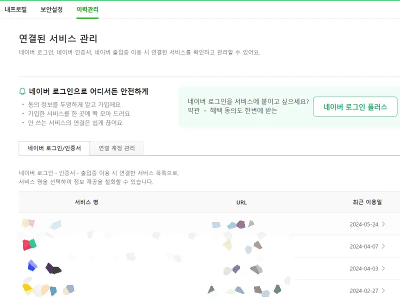Click the 이력관리 menu item
Screen dimensions: 400x300
click(x=87, y=8)
